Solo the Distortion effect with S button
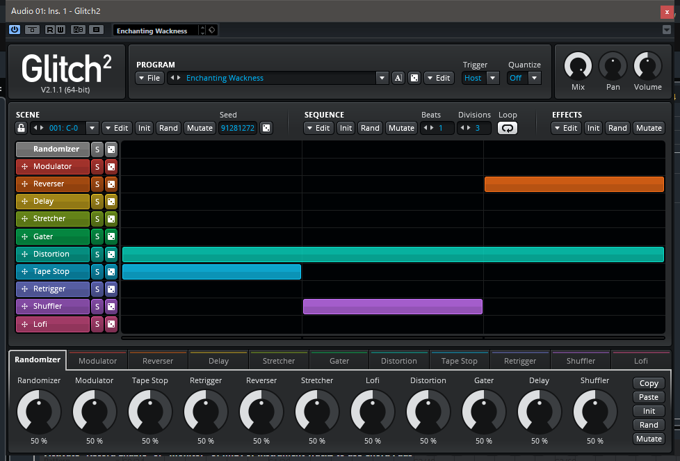 click(x=97, y=254)
